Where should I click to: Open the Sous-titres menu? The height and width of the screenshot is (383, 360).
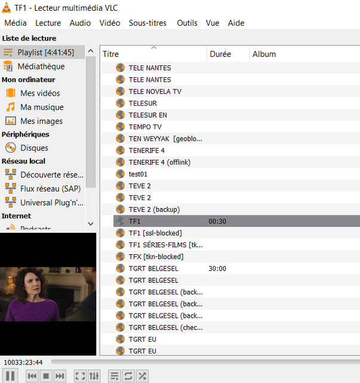147,23
